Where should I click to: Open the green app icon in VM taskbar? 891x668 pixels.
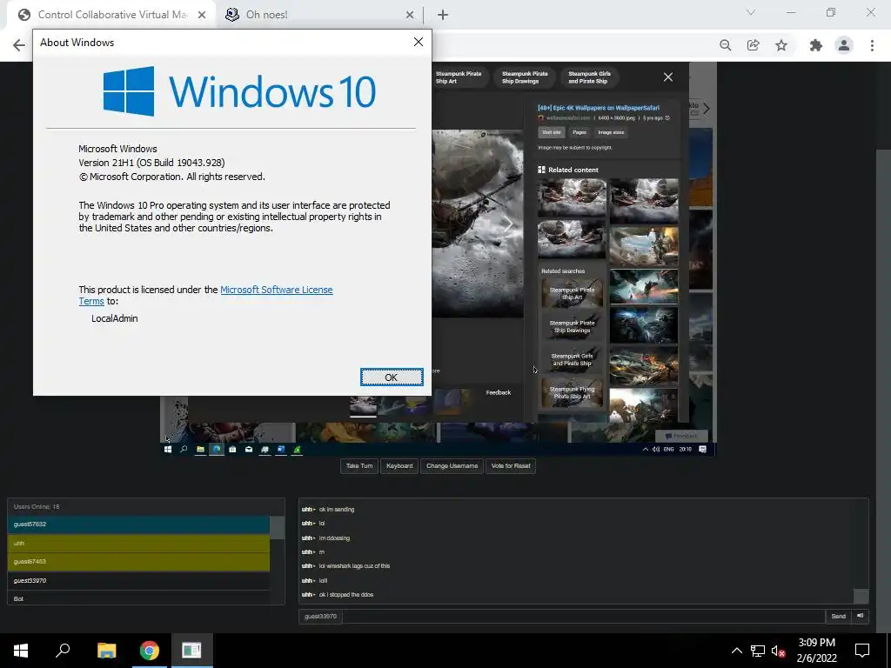(x=297, y=450)
